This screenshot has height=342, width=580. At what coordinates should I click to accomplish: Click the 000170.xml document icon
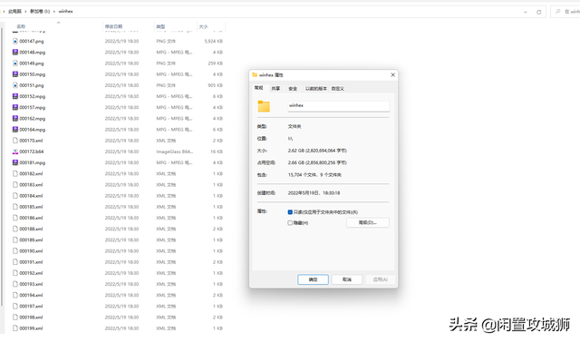pyautogui.click(x=15, y=141)
